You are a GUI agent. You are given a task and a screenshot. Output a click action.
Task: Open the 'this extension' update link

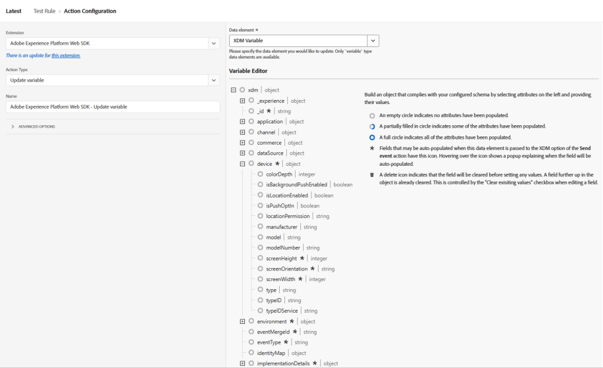point(66,55)
